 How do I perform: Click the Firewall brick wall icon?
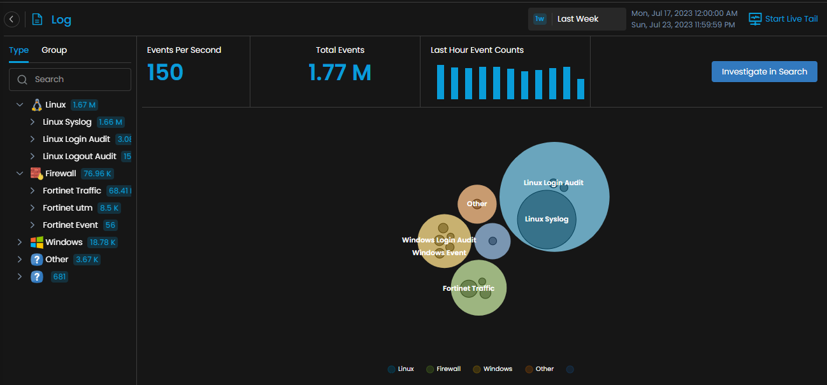click(x=37, y=173)
